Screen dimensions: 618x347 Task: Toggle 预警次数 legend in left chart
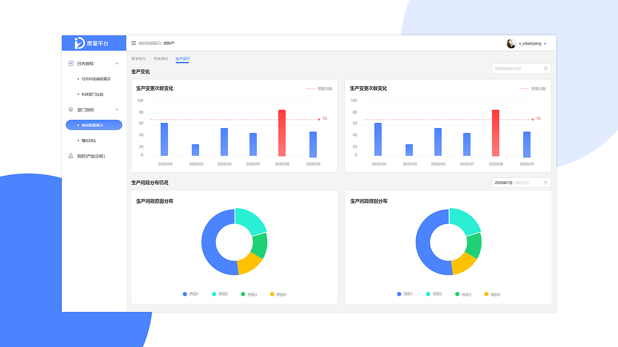(319, 89)
